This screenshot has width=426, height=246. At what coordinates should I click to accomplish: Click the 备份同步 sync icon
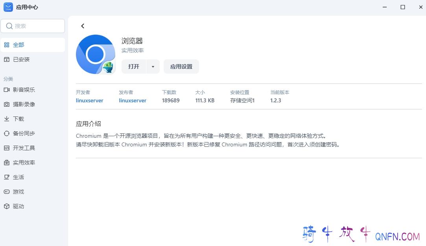pos(7,133)
